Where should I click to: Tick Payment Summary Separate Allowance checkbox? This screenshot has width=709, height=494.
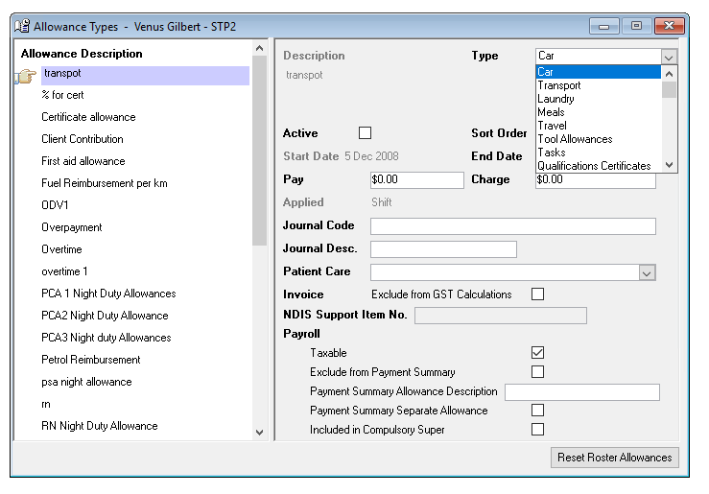coord(537,411)
